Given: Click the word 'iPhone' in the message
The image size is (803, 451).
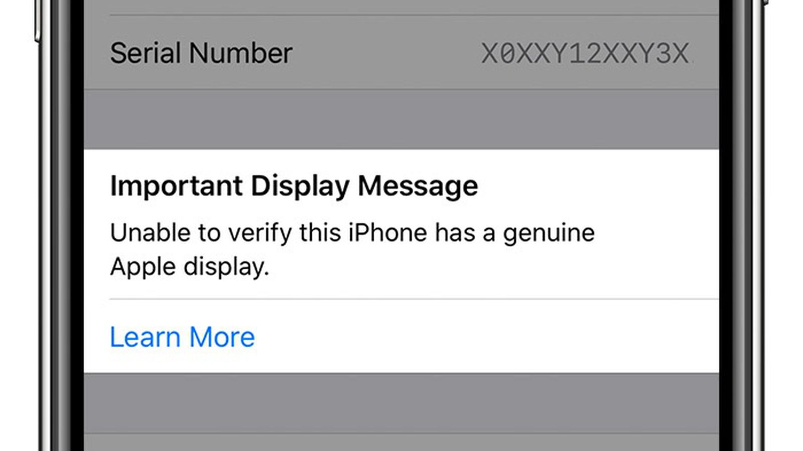Looking at the screenshot, I should click(x=387, y=233).
